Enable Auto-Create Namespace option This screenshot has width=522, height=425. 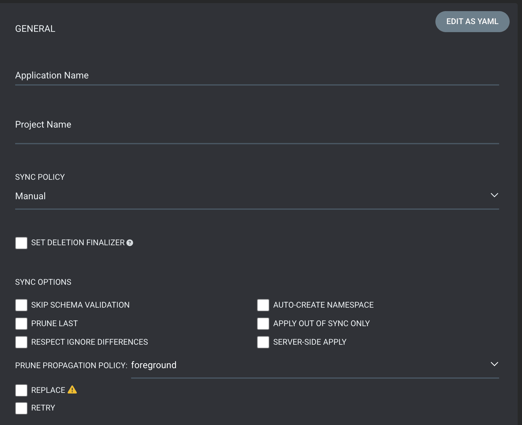pos(263,305)
